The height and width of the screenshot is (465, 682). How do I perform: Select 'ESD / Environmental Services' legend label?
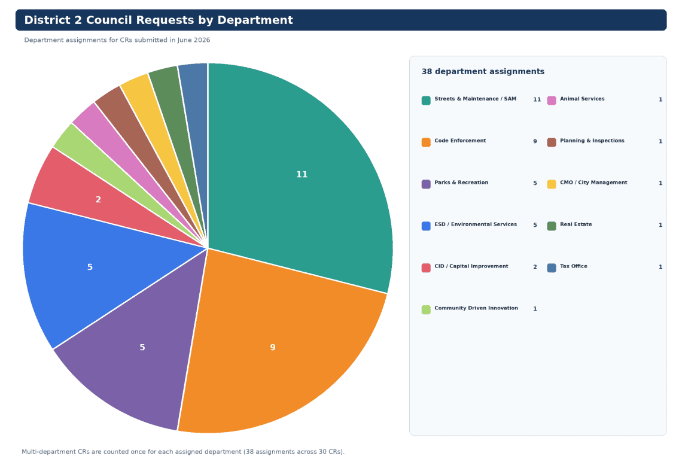476,224
